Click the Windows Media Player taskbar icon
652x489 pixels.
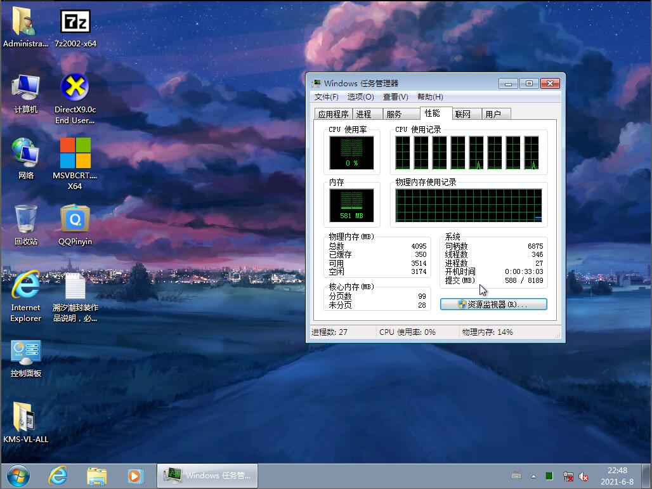135,475
